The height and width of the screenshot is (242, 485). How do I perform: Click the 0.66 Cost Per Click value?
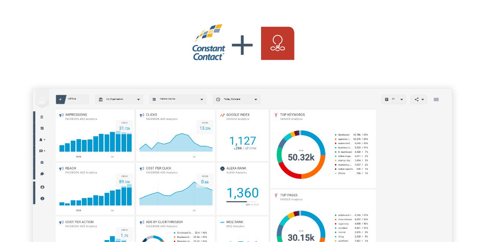pos(205,182)
